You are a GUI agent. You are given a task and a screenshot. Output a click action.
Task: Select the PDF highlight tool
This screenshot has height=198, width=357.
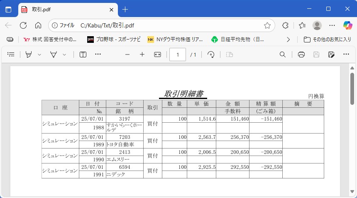click(x=29, y=54)
